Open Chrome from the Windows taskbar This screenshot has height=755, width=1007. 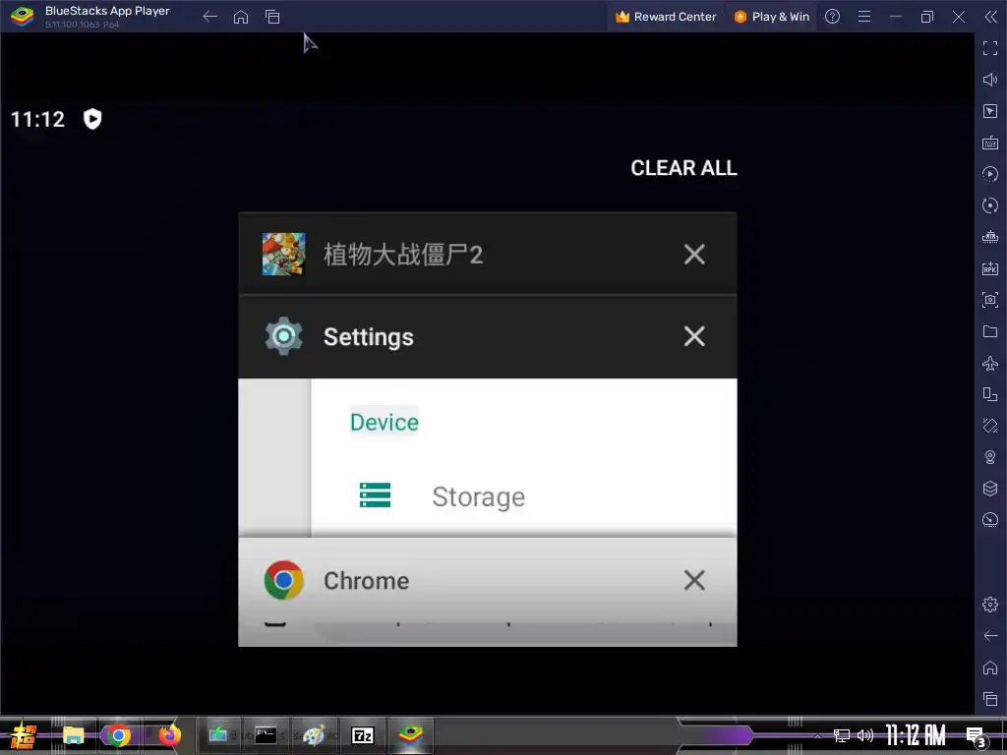point(118,735)
